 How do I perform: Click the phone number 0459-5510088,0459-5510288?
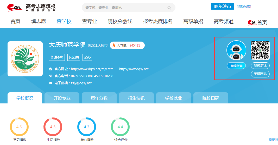click(92, 76)
